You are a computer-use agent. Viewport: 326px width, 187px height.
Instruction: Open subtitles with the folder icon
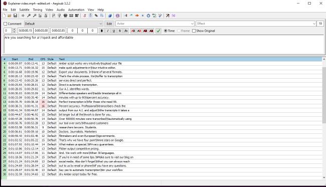(10, 16)
